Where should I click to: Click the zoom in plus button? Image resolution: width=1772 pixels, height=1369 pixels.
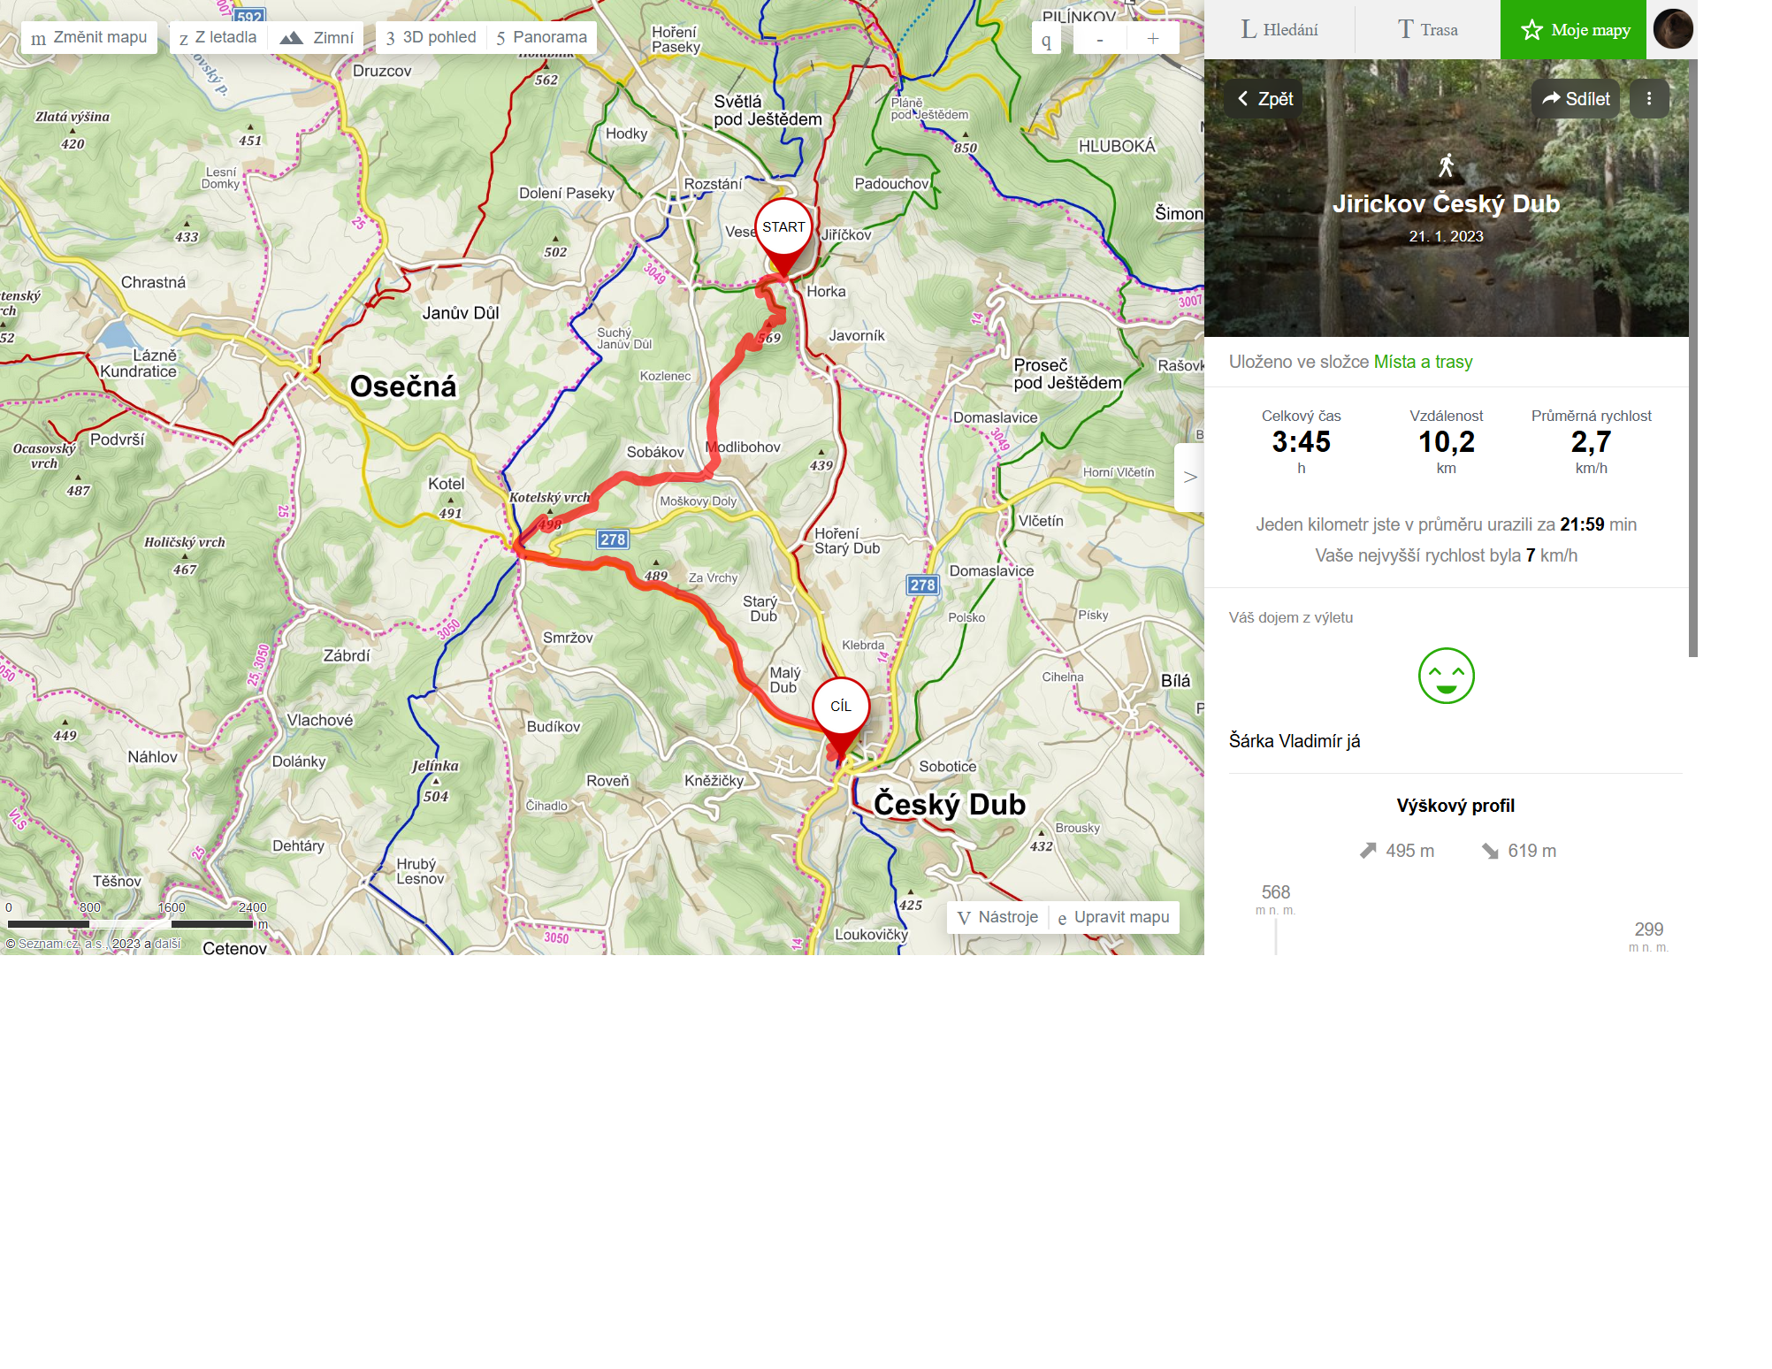(x=1153, y=38)
